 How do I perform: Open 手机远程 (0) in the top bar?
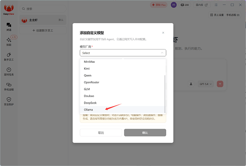point(233,15)
